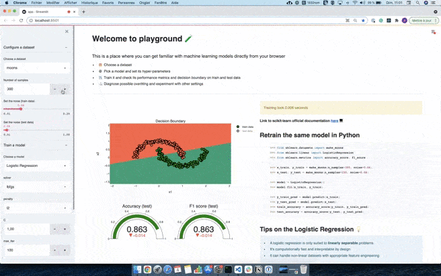Close the Streamlit sidebar with the X icon
The image size is (441, 276).
[67, 32]
